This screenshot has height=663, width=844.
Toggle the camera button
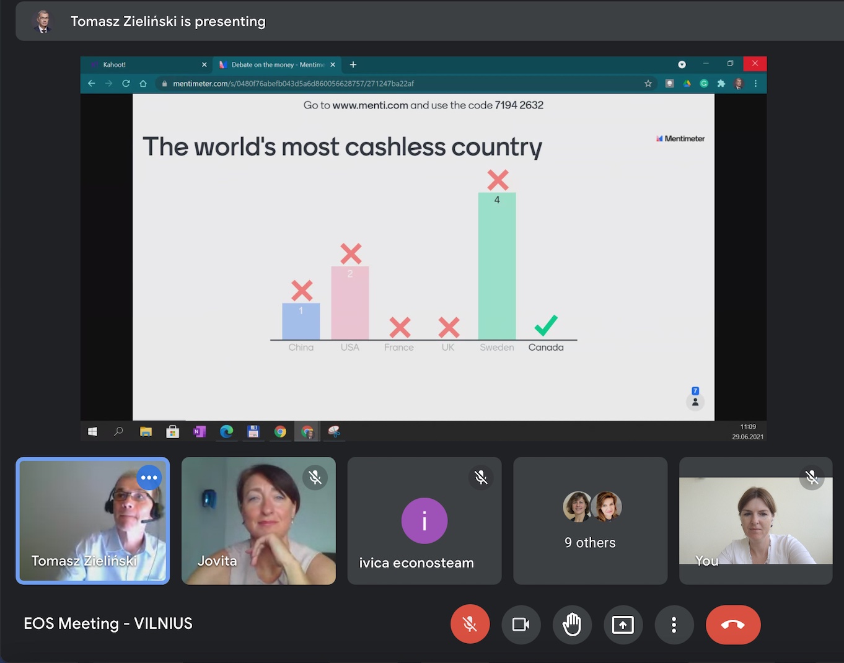521,625
